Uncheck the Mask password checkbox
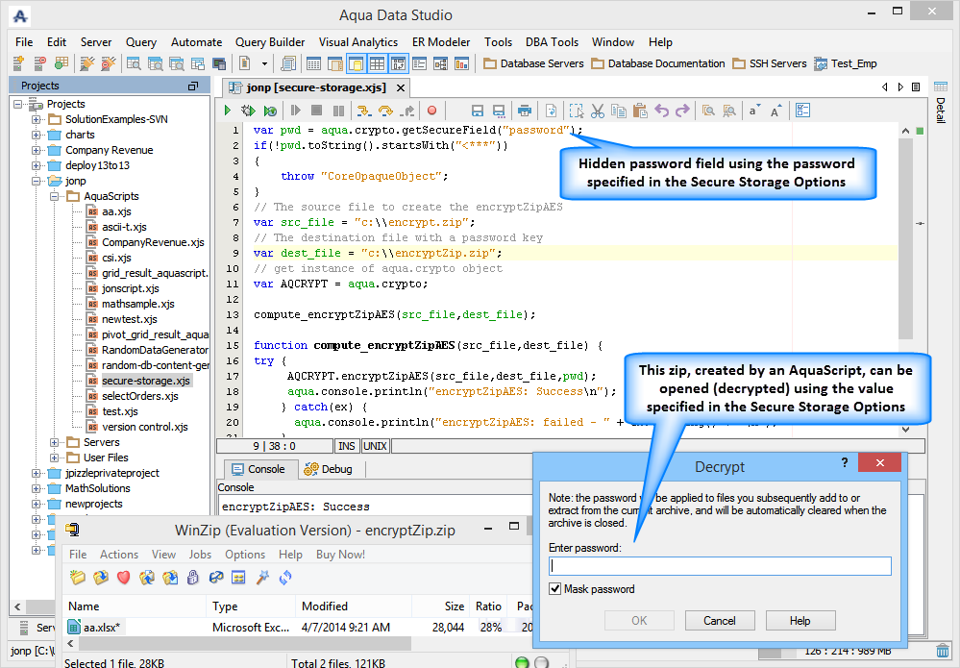The width and height of the screenshot is (960, 668). pyautogui.click(x=554, y=589)
